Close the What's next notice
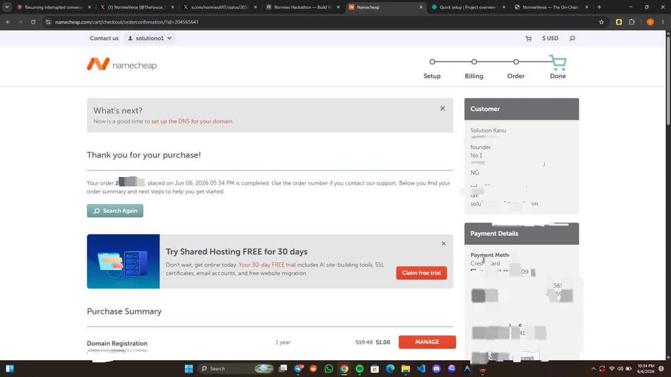Image resolution: width=671 pixels, height=377 pixels. coord(442,108)
